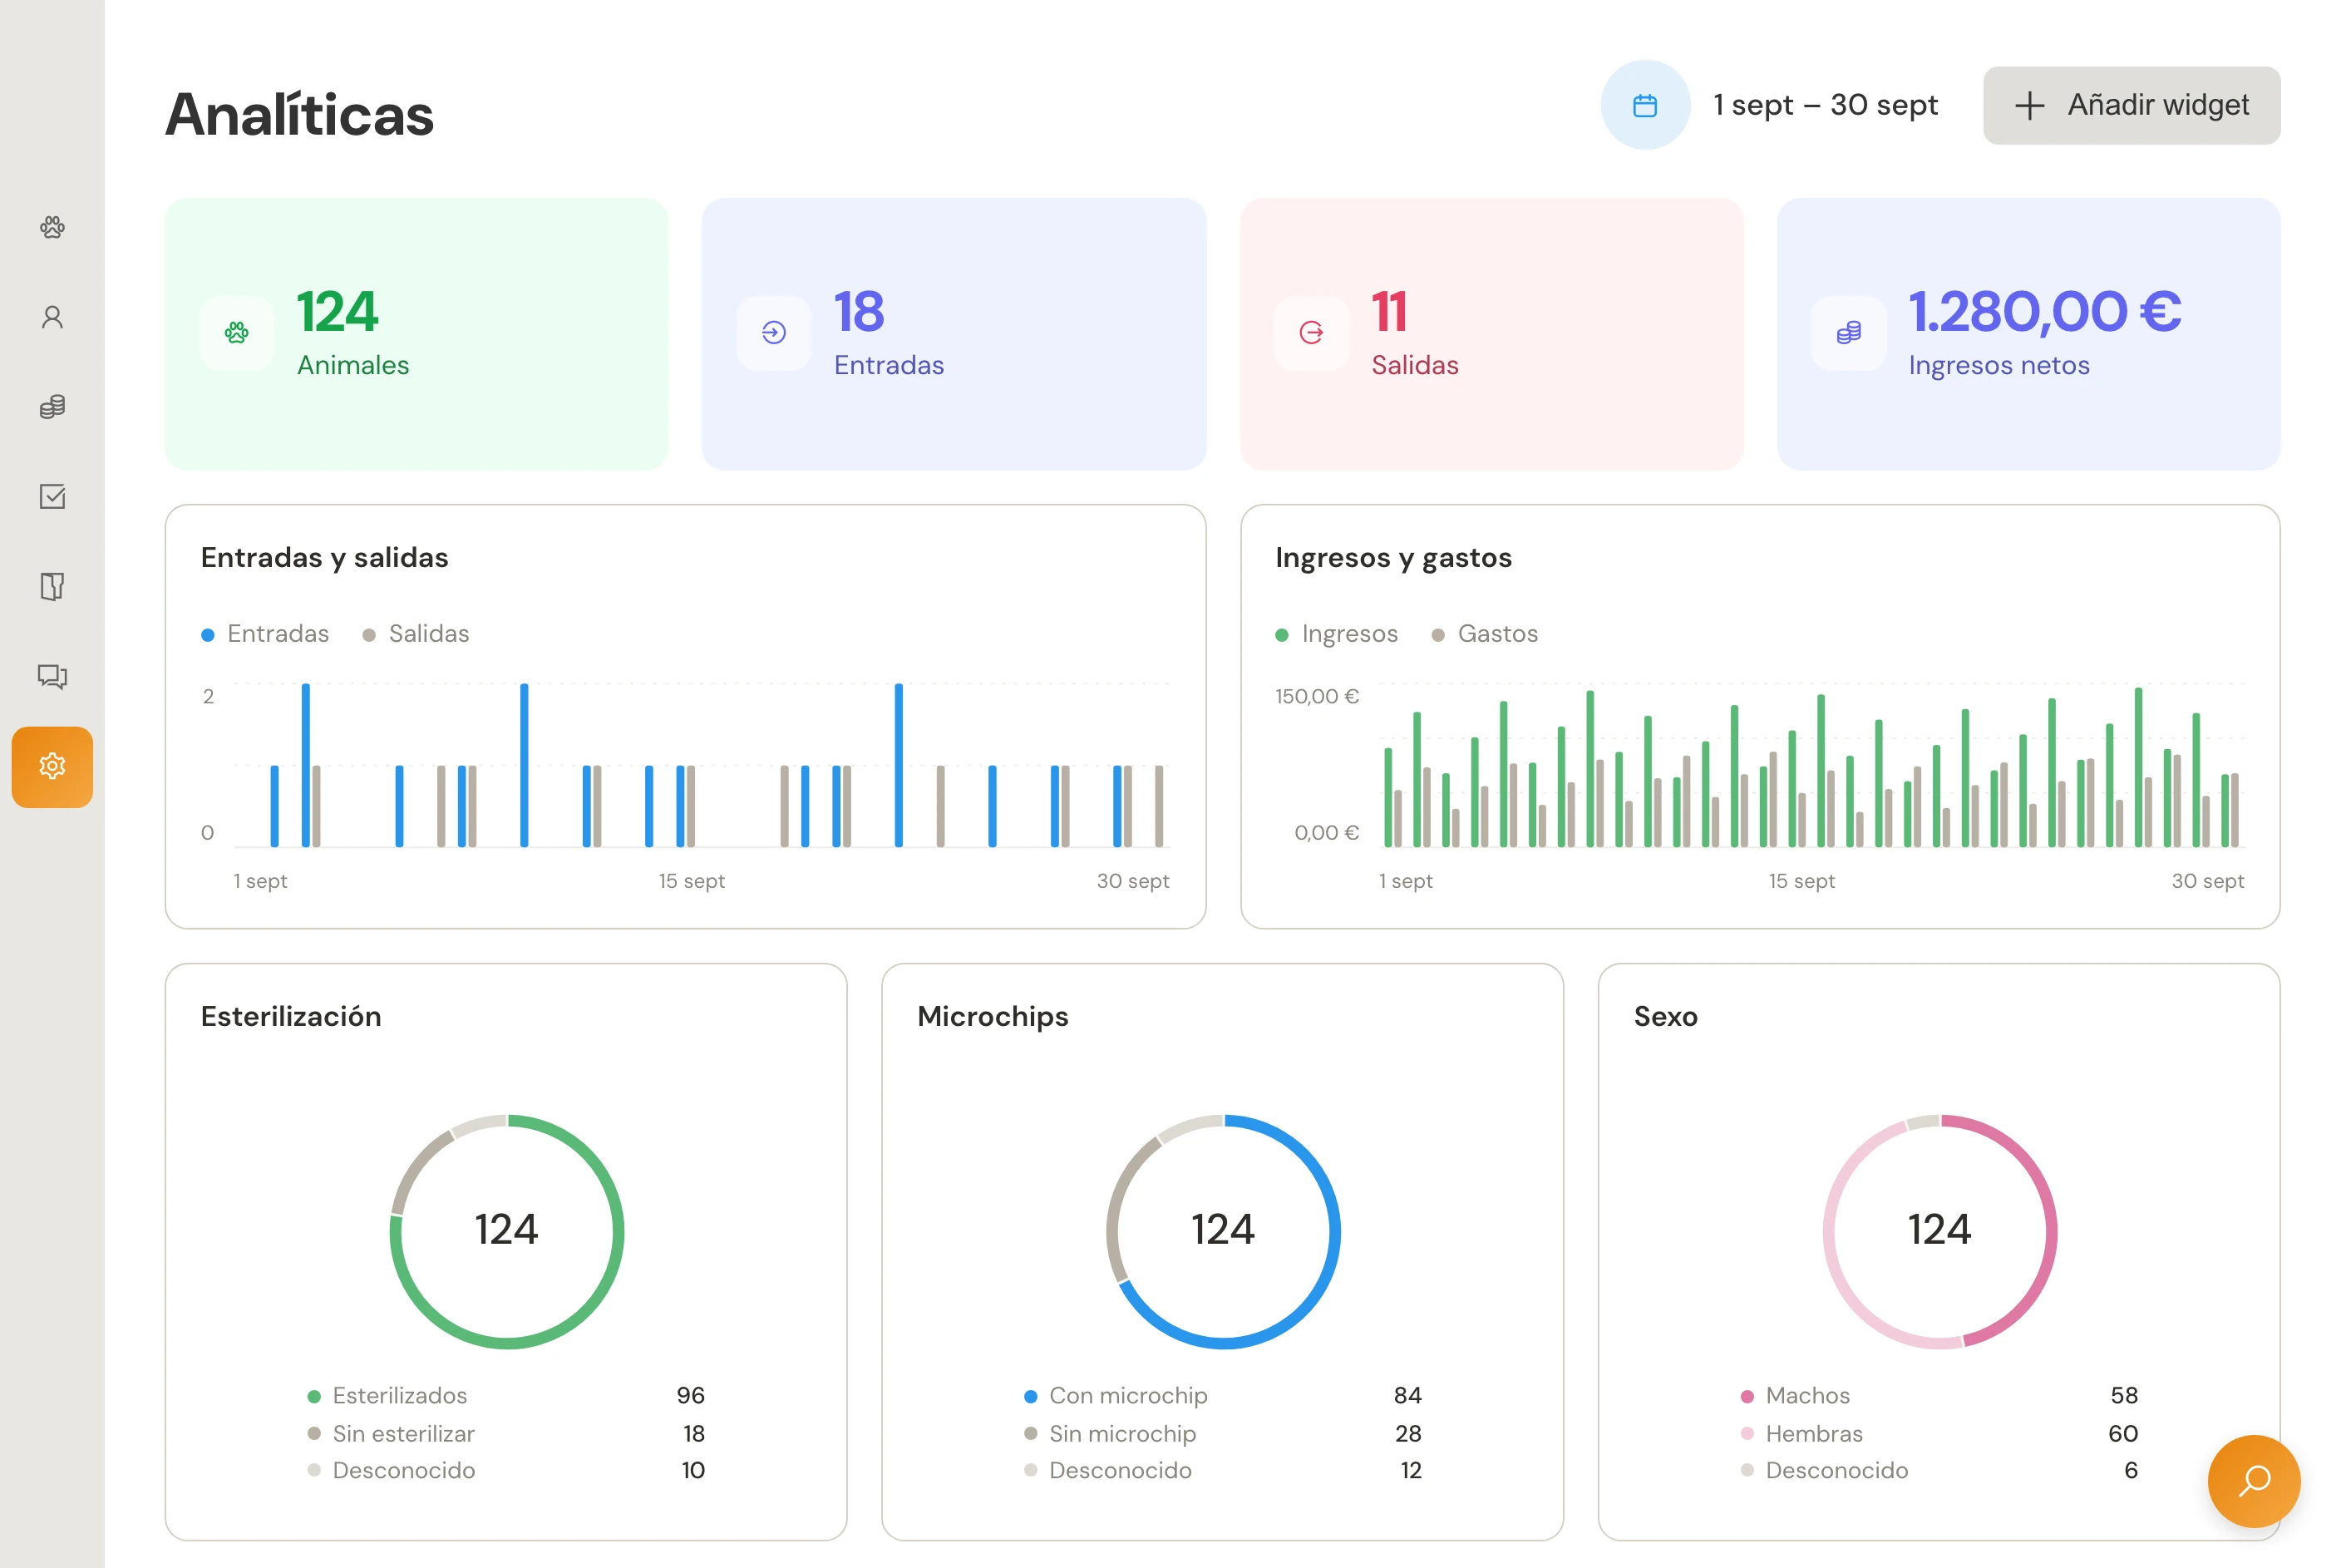The image size is (2341, 1568).
Task: Open the 18 Entradas summary card
Action: pos(954,334)
